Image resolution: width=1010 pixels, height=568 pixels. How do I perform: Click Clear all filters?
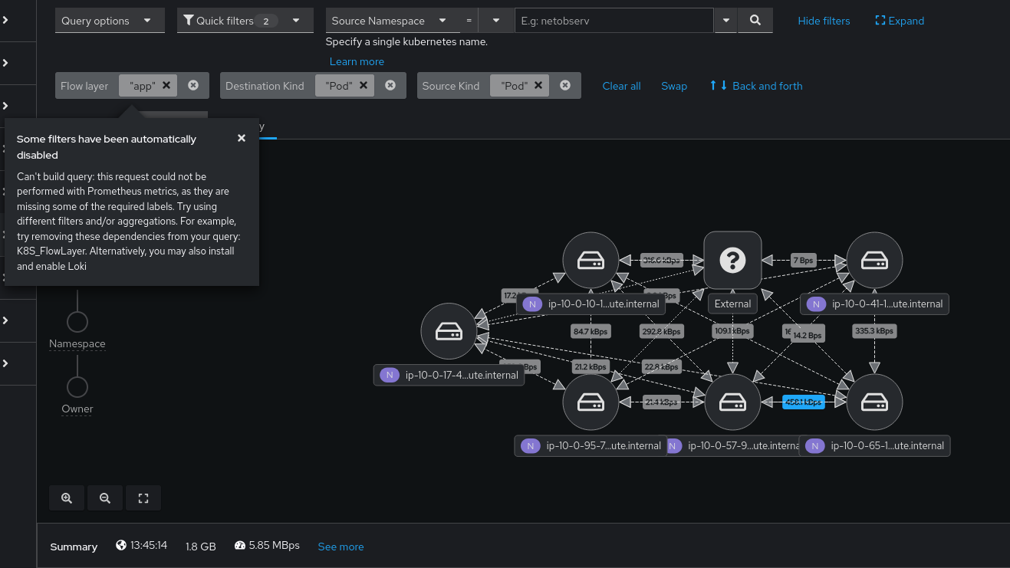pos(621,86)
